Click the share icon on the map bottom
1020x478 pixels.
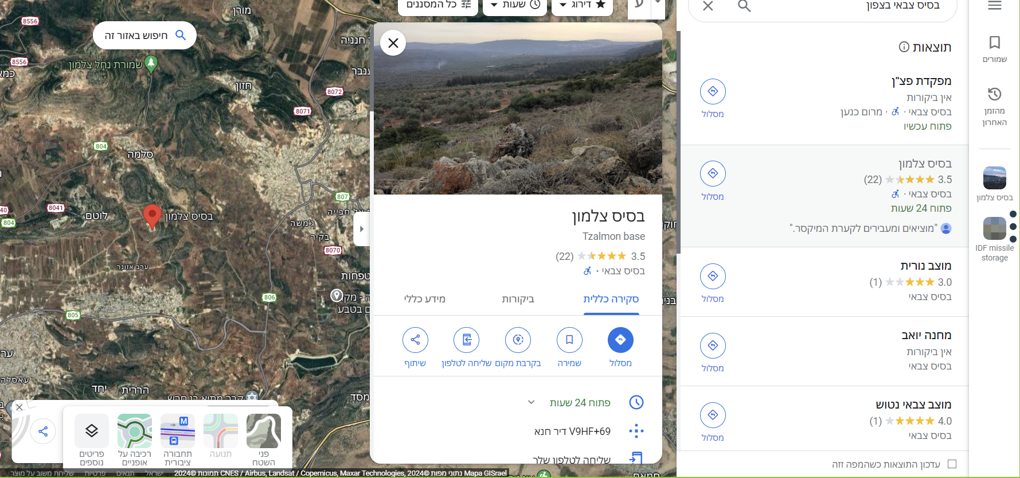43,432
